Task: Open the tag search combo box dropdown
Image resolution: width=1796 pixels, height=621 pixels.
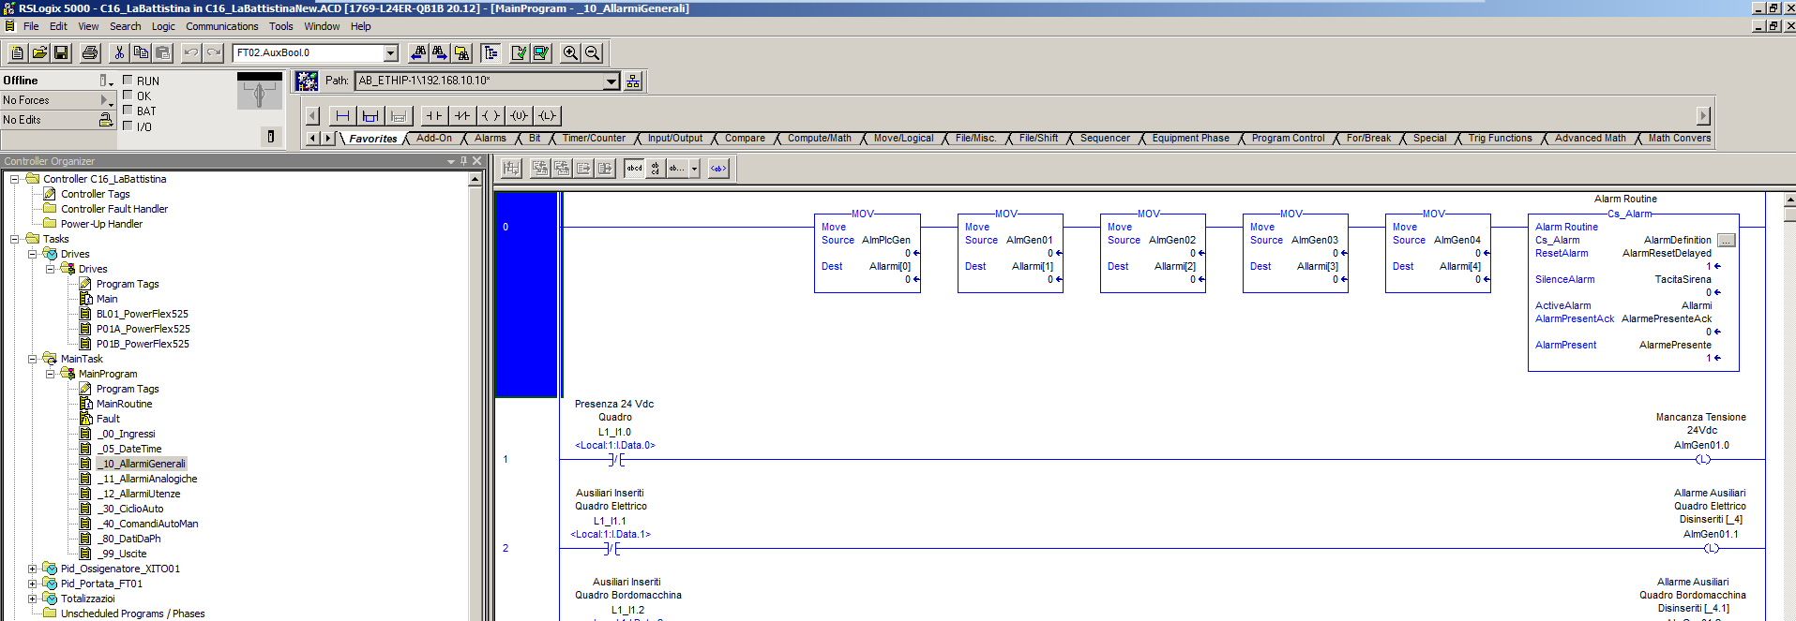Action: point(391,53)
